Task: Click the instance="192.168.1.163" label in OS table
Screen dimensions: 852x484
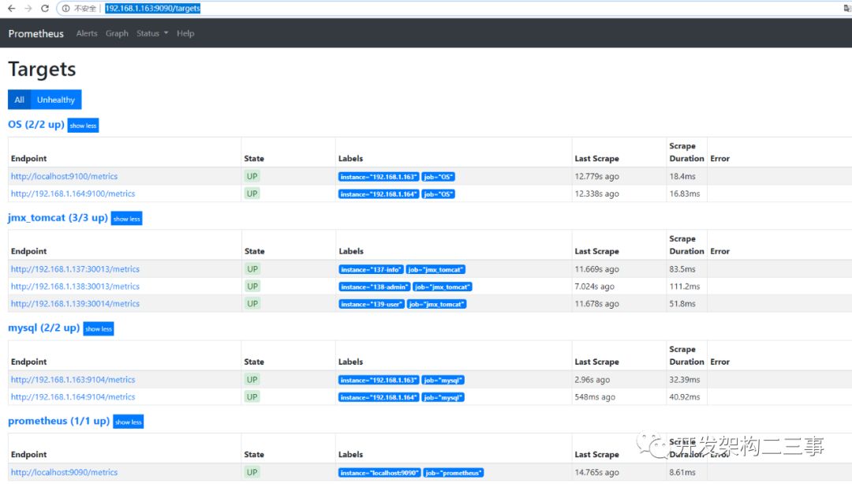Action: point(379,177)
